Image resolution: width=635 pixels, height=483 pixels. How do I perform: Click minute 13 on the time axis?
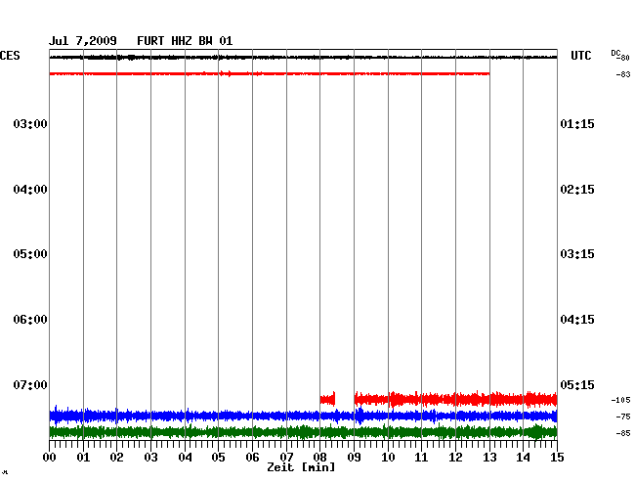[x=489, y=457]
